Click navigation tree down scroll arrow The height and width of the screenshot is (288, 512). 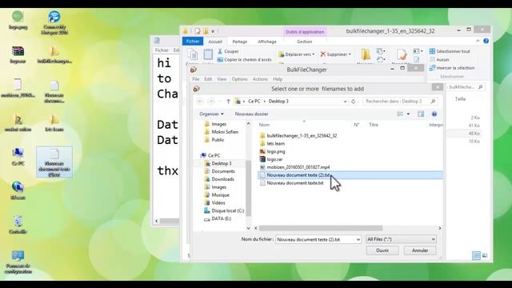tap(249, 228)
